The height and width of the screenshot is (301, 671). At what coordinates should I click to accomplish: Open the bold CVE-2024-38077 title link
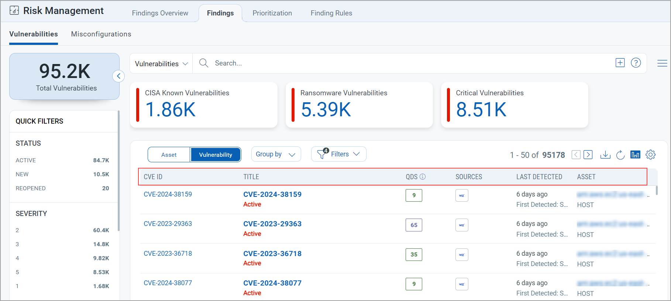coord(272,283)
